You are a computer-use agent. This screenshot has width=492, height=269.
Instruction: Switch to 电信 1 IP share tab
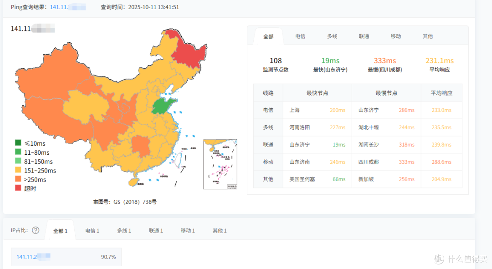[x=92, y=230]
